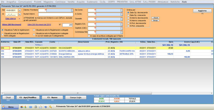Screen dimensions: 214x110
Task: Open the 'Dal' date picker arrow
Action: pyautogui.click(x=20, y=10)
